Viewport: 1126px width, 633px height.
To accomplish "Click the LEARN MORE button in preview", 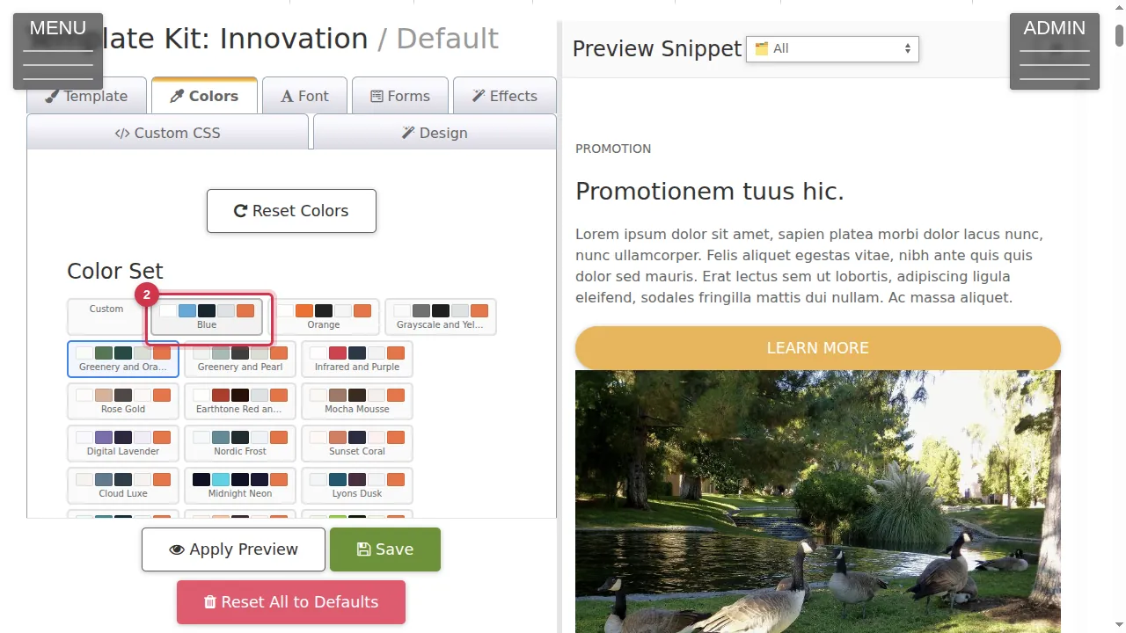I will coord(818,348).
